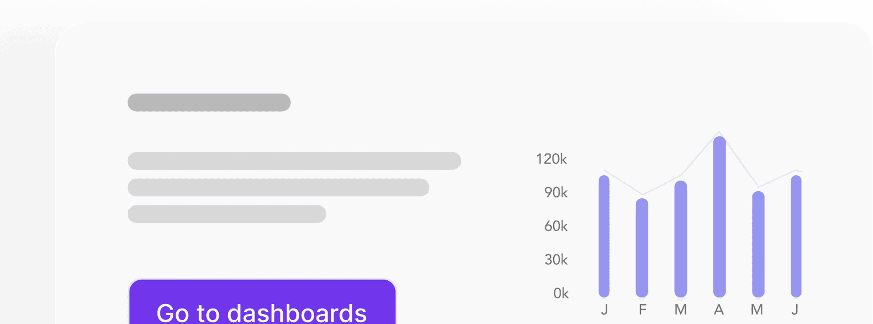Select the March bar in the chart
This screenshot has width=873, height=324.
[x=680, y=239]
